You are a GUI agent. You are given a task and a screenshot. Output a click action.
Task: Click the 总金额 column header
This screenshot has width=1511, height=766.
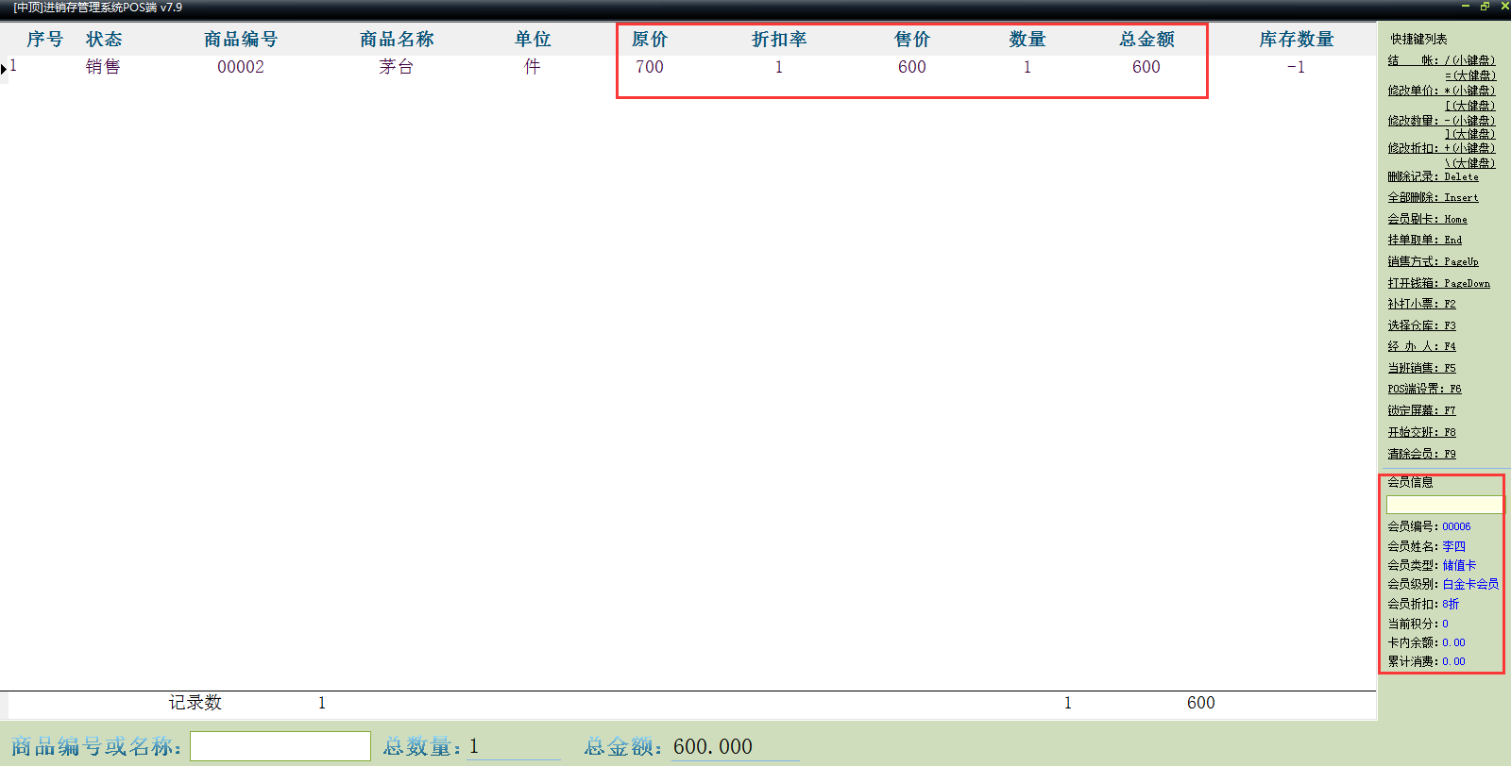[x=1146, y=39]
